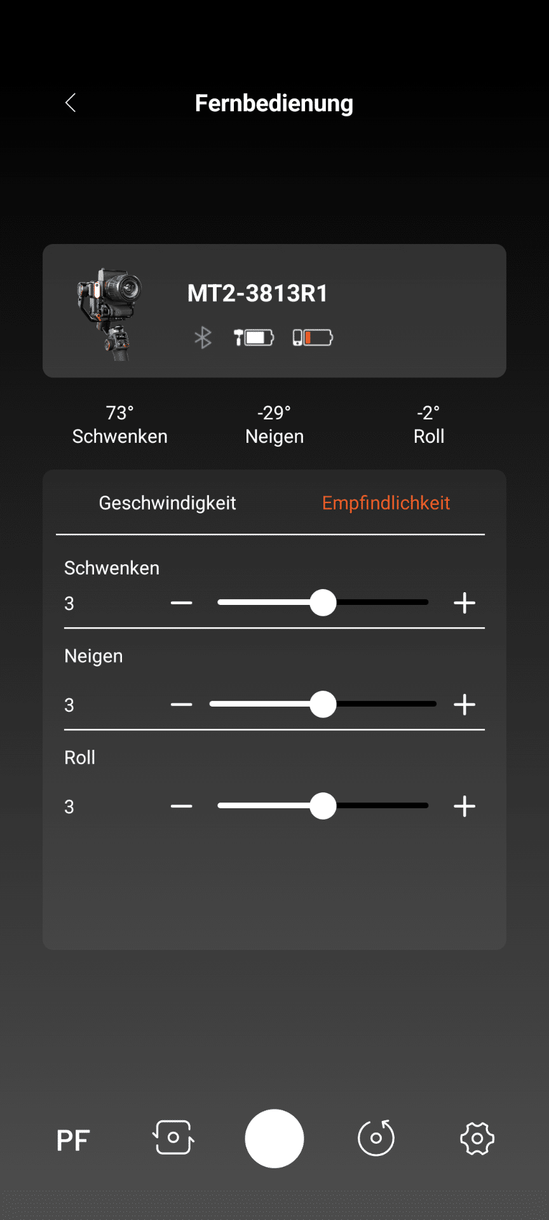Open the settings gear

(477, 1139)
